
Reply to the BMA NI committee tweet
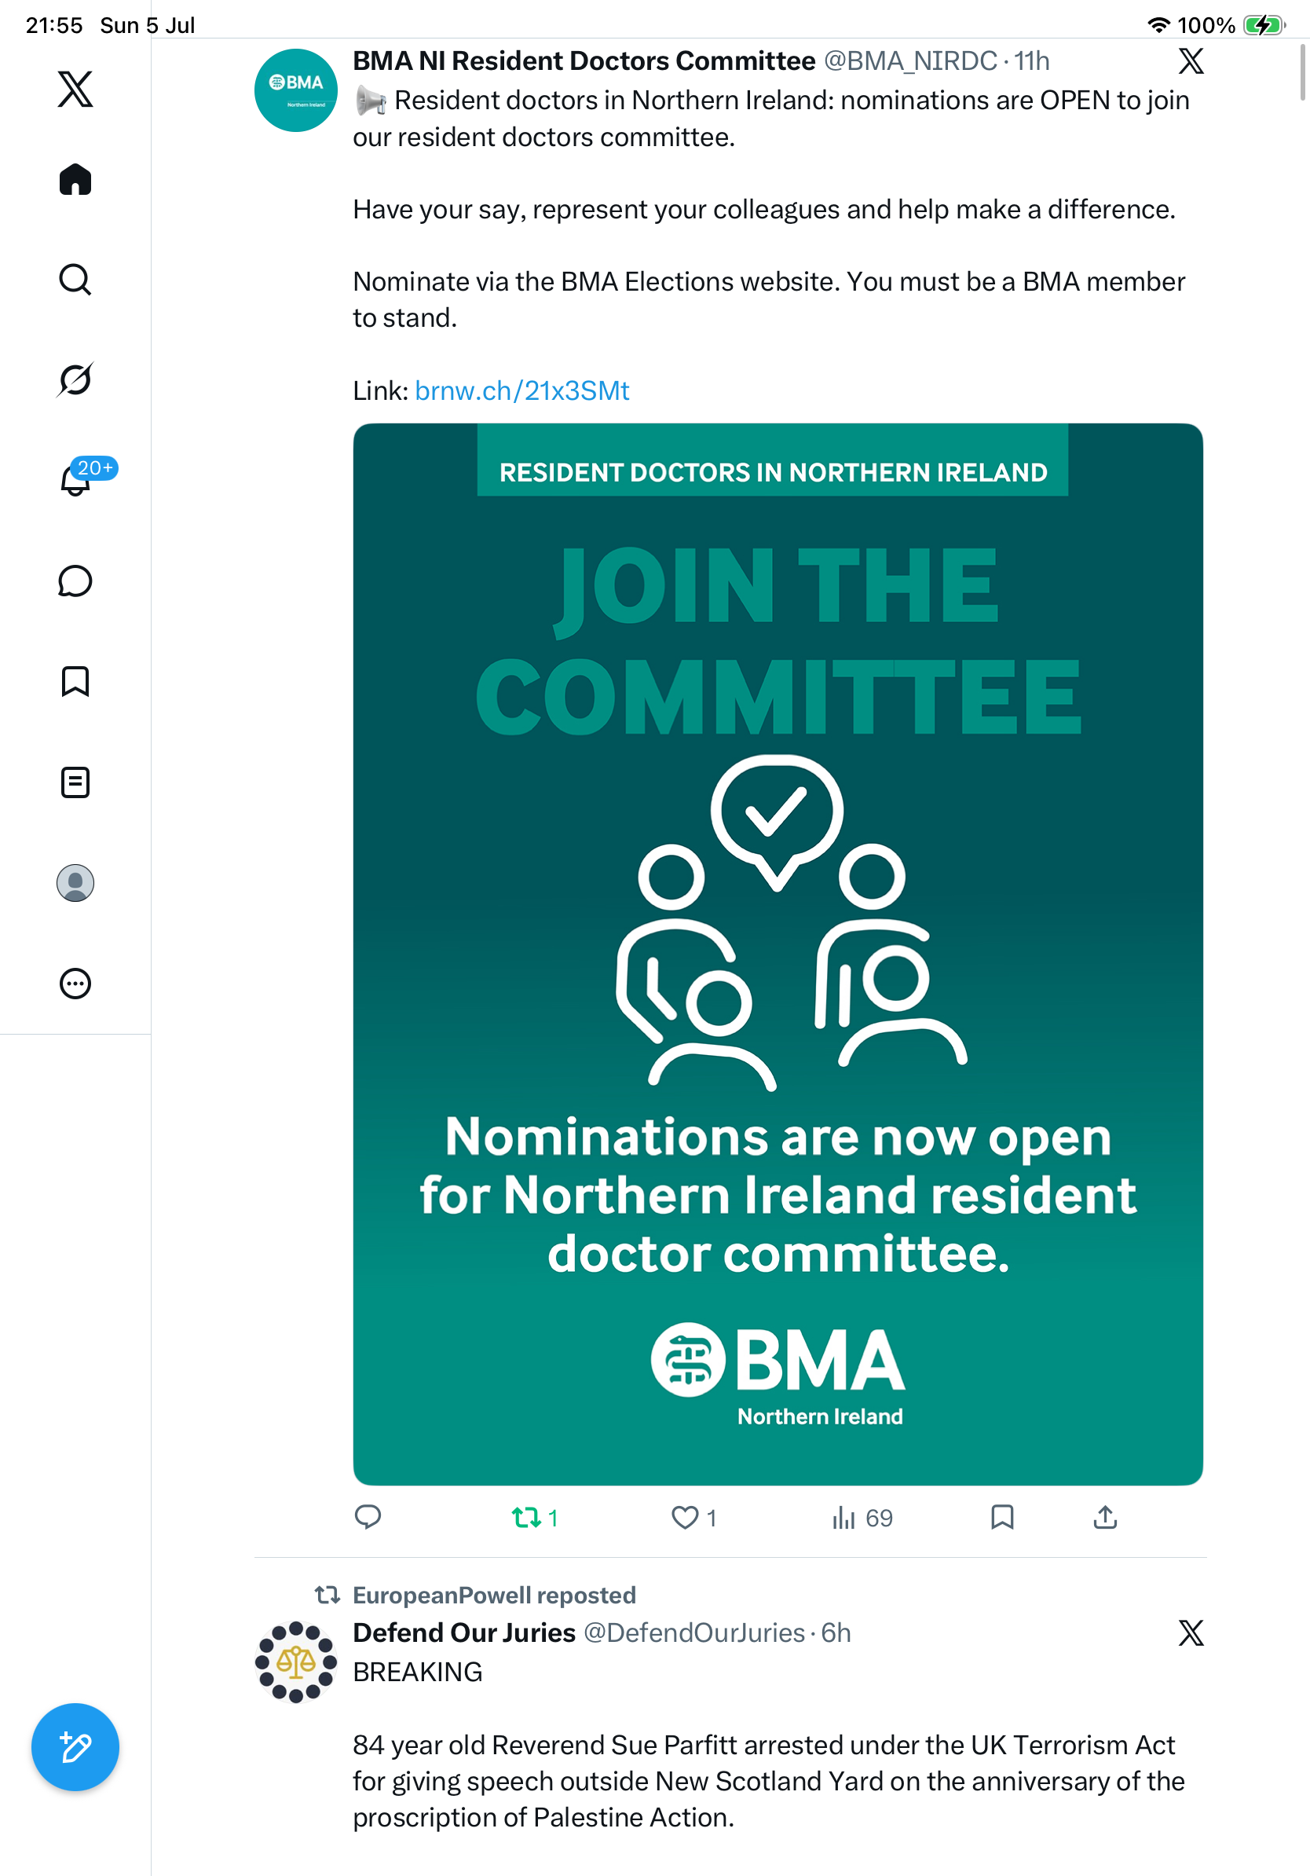tap(368, 1516)
